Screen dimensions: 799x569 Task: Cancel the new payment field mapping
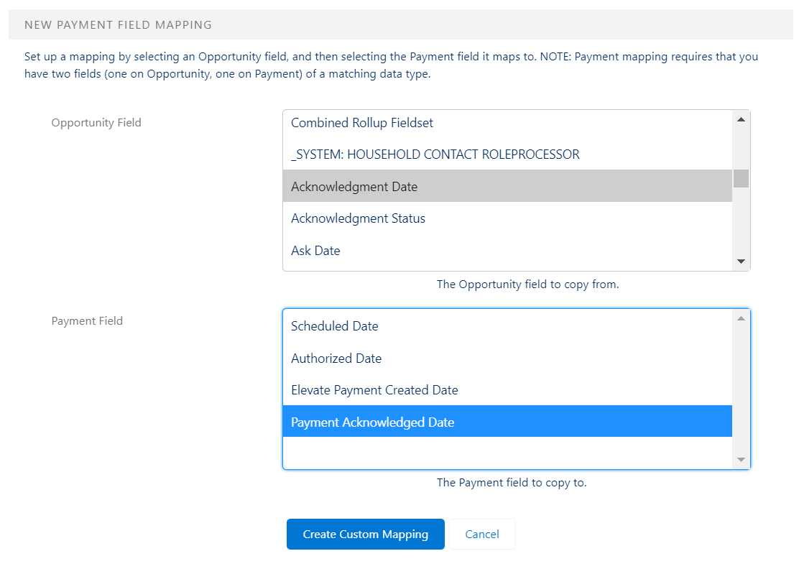click(x=482, y=535)
